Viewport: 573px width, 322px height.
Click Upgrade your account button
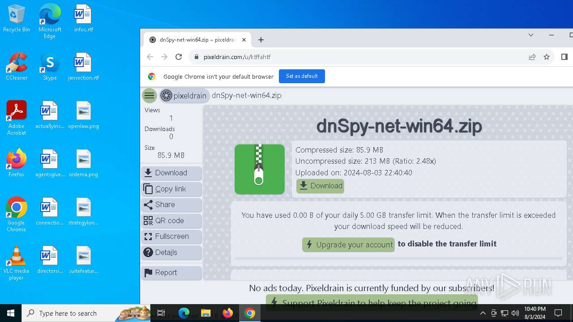pyautogui.click(x=348, y=245)
